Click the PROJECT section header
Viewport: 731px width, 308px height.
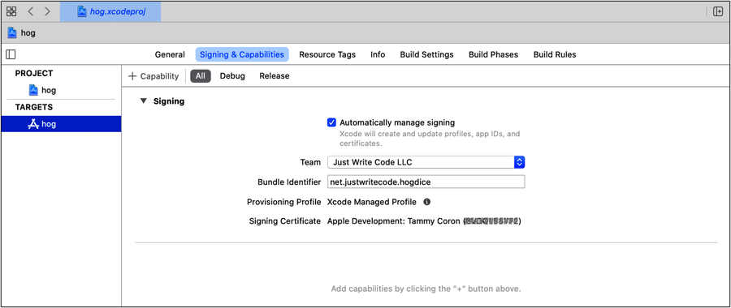[34, 73]
